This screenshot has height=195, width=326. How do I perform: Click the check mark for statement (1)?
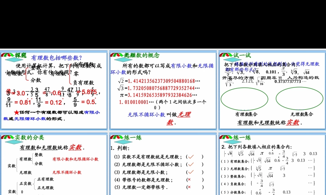[191, 157]
